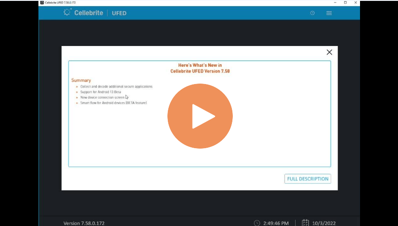The image size is (398, 226).
Task: Select 'New device connection screen' bullet
Action: click(102, 97)
